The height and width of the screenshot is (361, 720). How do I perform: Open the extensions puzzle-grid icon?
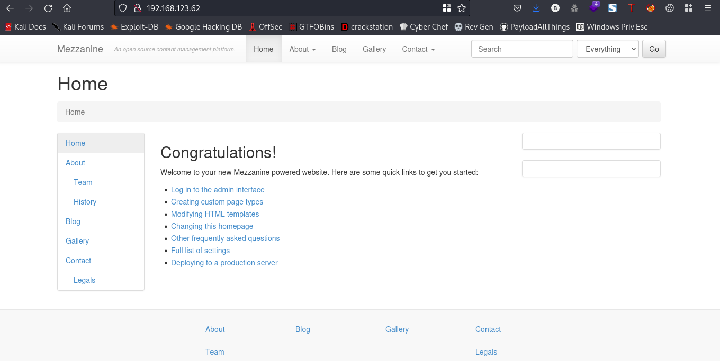point(689,8)
